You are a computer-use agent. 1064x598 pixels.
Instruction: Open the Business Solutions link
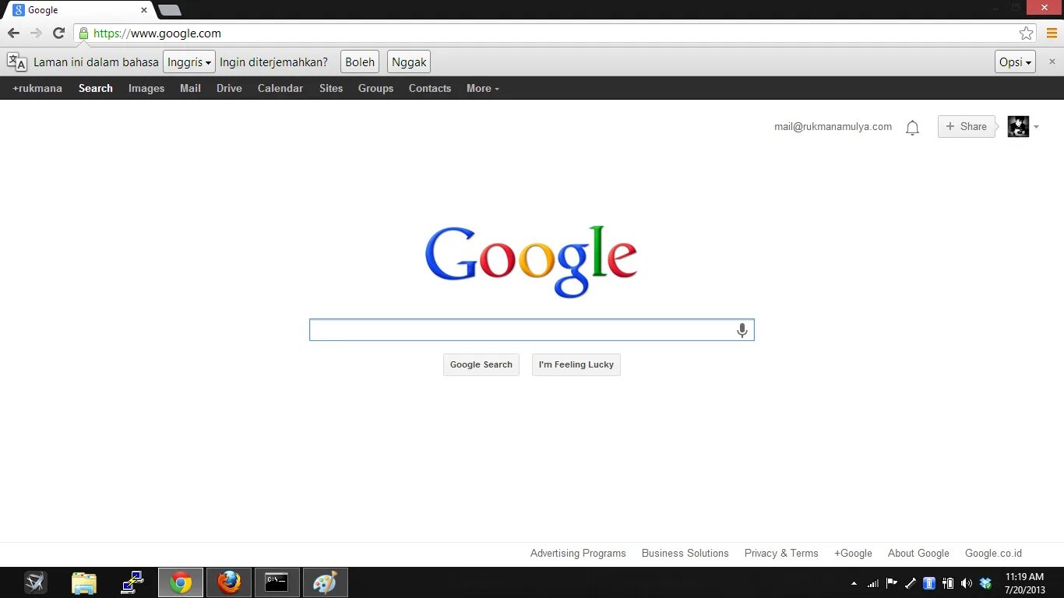(x=685, y=554)
